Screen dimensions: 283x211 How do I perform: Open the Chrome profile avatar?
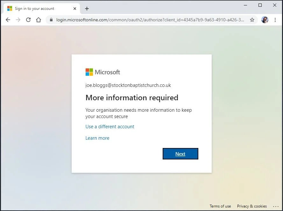[265, 20]
